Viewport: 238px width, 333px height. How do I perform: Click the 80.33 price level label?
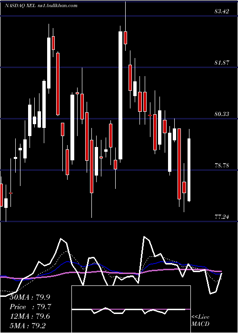pos(222,114)
